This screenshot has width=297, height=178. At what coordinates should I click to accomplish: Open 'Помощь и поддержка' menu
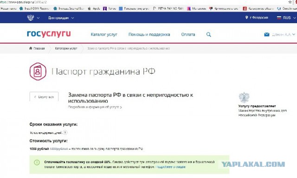coord(149,34)
